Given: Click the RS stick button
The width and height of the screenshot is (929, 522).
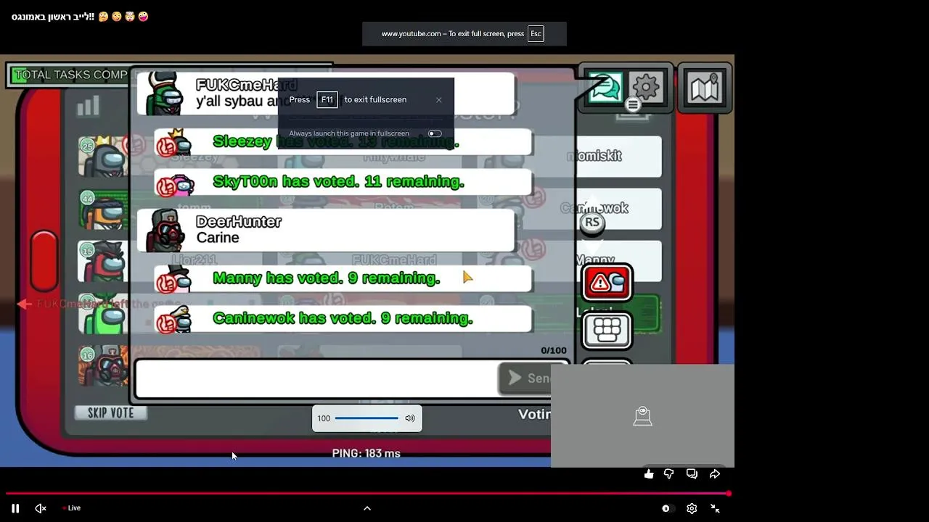Looking at the screenshot, I should coord(592,223).
